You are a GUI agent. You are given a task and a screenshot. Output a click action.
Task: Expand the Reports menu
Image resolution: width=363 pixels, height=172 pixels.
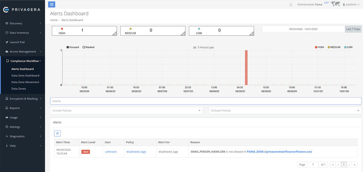22,108
